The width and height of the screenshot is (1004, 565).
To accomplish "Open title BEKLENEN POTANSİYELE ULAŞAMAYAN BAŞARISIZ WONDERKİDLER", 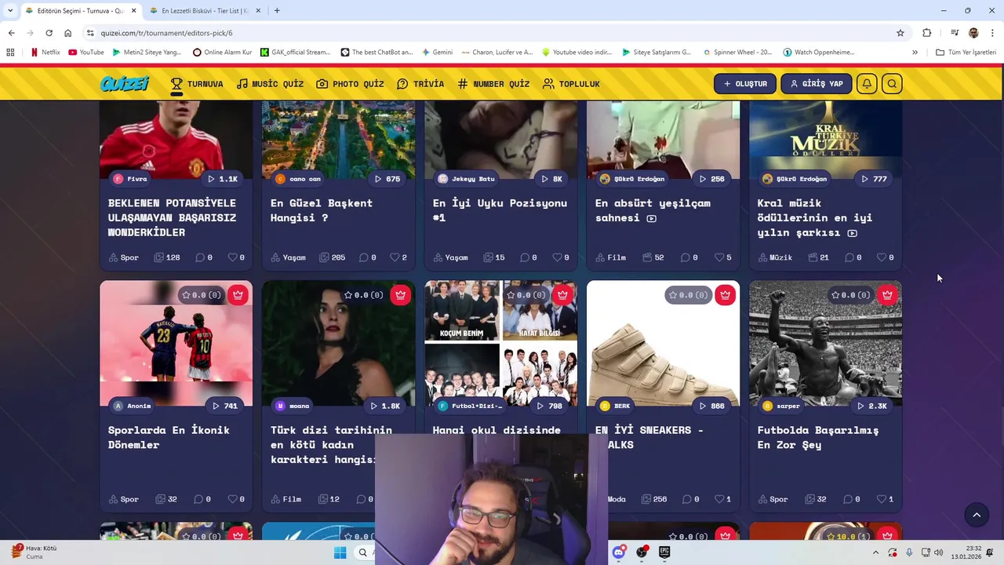I will pyautogui.click(x=172, y=217).
